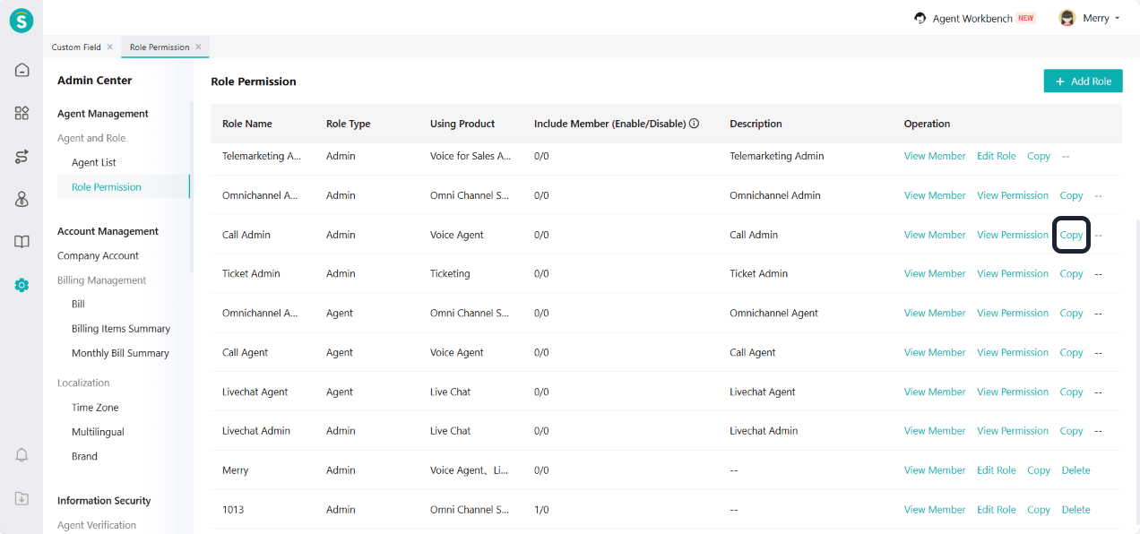Click the Add Role button

(x=1083, y=81)
